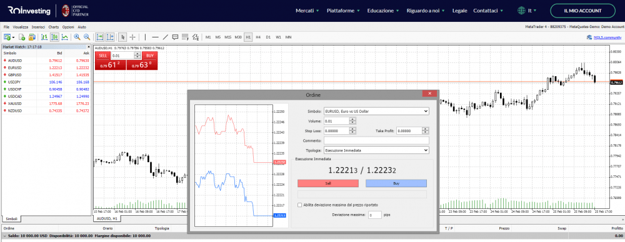
Task: Expand the Contattaci website menu
Action: (x=488, y=11)
